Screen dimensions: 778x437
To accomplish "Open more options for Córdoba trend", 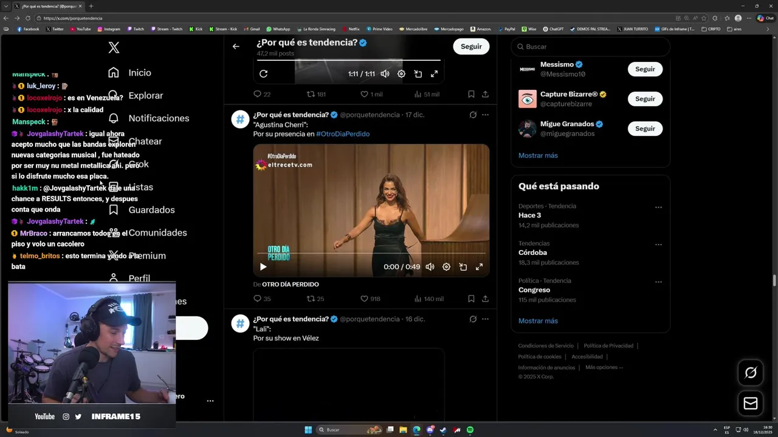I will [x=658, y=245].
